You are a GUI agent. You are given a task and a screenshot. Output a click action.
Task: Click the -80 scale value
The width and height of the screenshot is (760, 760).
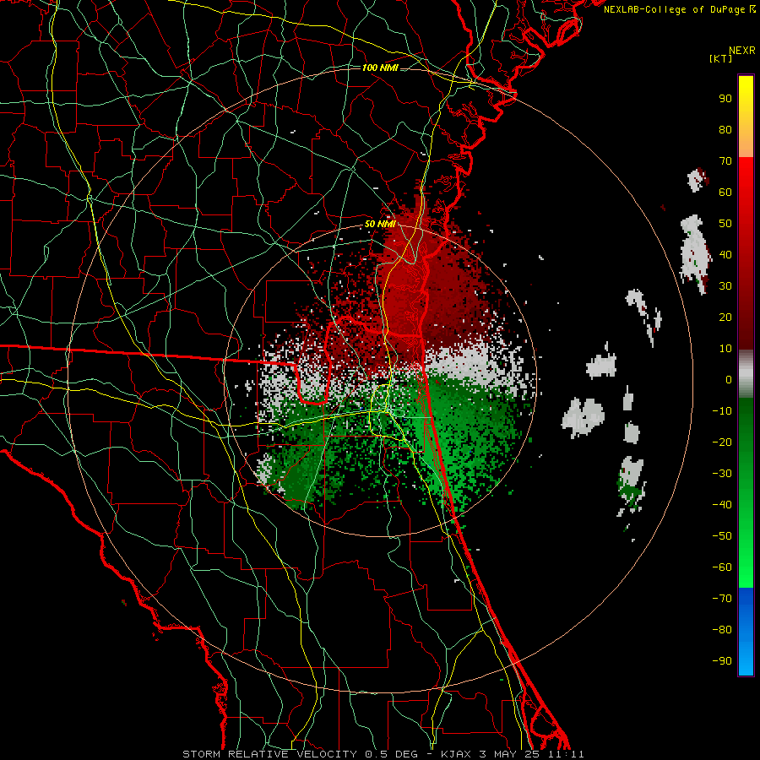coord(722,630)
